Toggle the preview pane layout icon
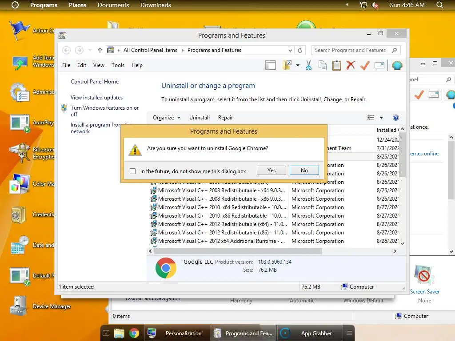This screenshot has height=341, width=455. click(x=270, y=65)
